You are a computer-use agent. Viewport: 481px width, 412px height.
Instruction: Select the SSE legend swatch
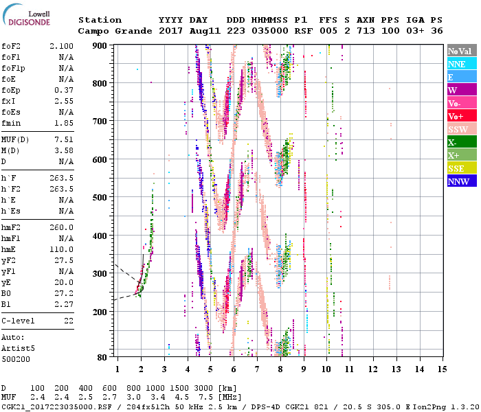pos(462,168)
